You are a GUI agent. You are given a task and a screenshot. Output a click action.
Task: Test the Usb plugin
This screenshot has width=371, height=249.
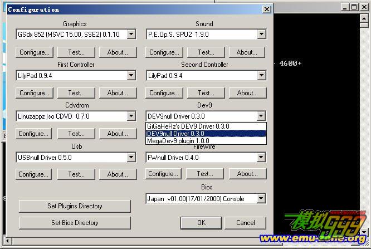point(76,174)
